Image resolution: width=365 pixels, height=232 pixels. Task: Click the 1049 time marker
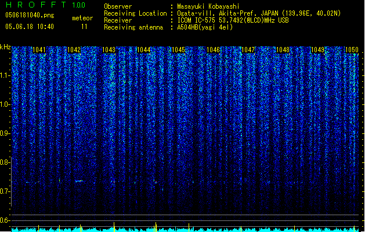(x=318, y=50)
